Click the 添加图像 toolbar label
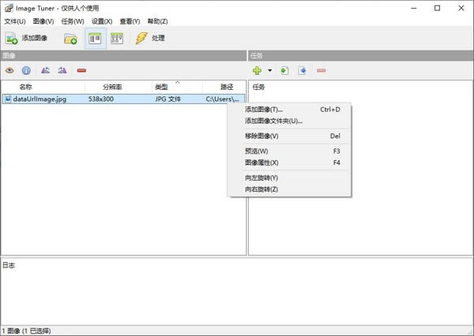 tap(35, 38)
